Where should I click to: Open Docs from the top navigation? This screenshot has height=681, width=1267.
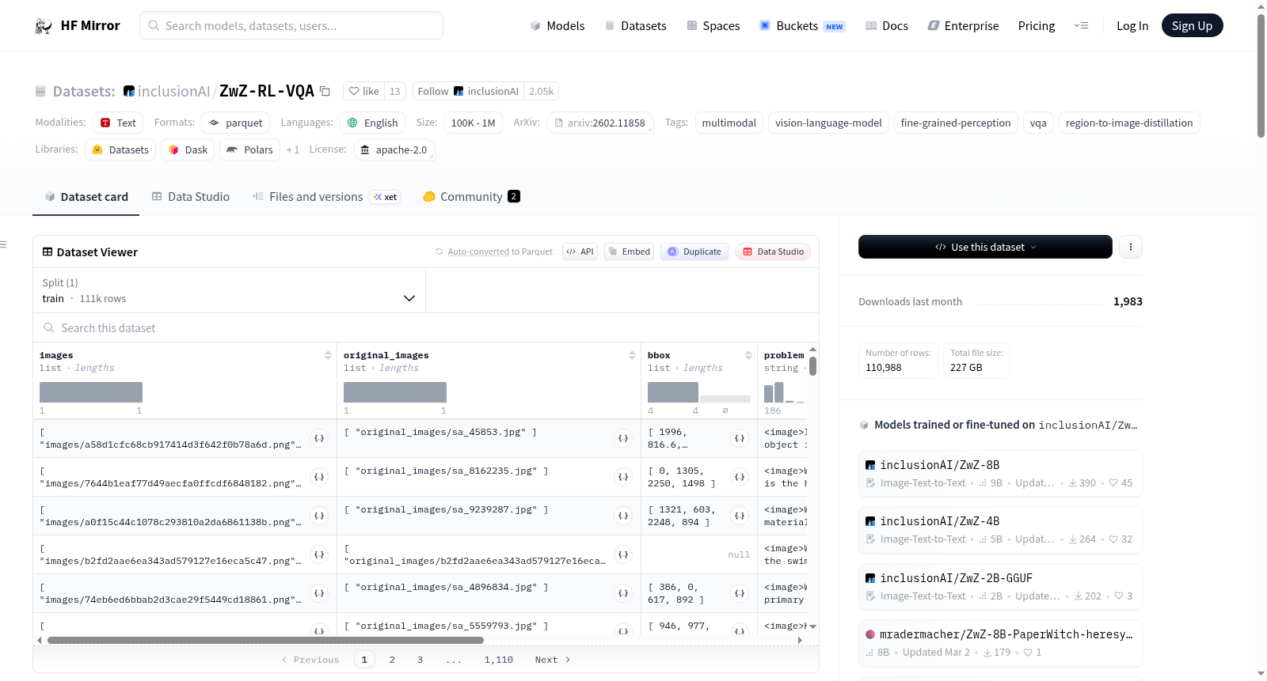887,26
